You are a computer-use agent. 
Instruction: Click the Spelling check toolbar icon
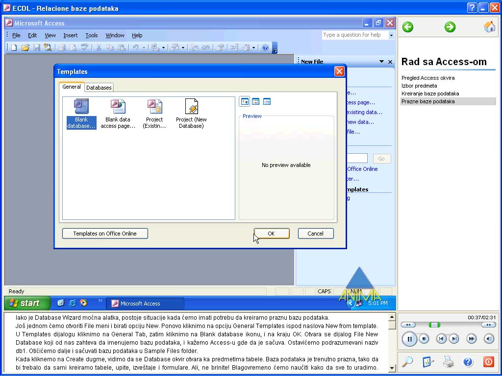pos(84,47)
